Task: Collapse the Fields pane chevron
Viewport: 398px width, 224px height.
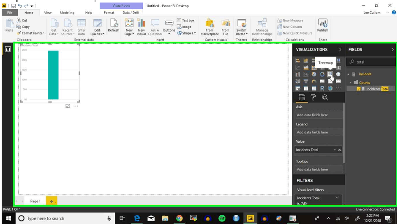Action: 393,50
